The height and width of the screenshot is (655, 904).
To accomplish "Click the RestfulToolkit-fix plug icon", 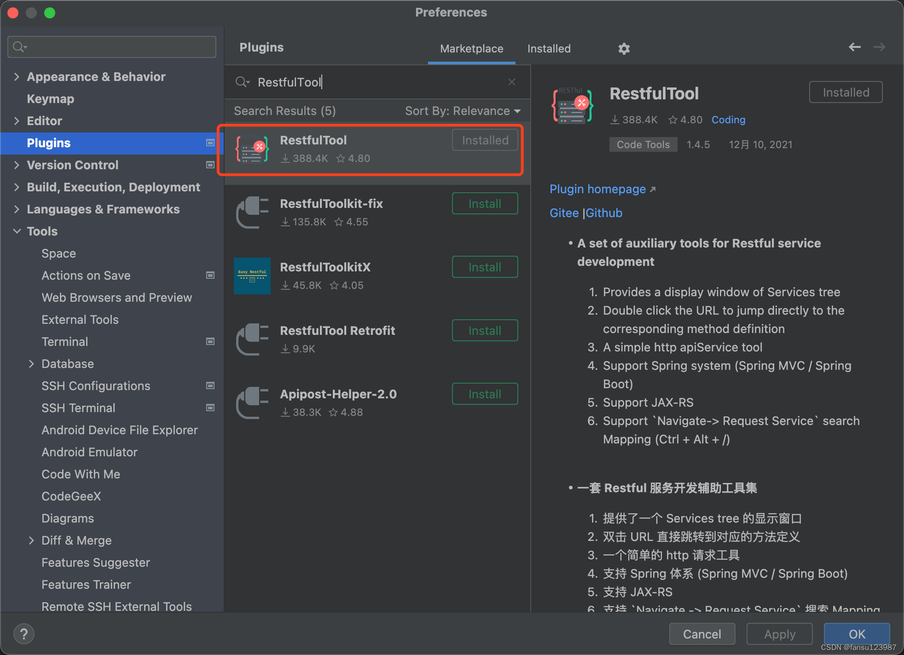I will (x=252, y=212).
